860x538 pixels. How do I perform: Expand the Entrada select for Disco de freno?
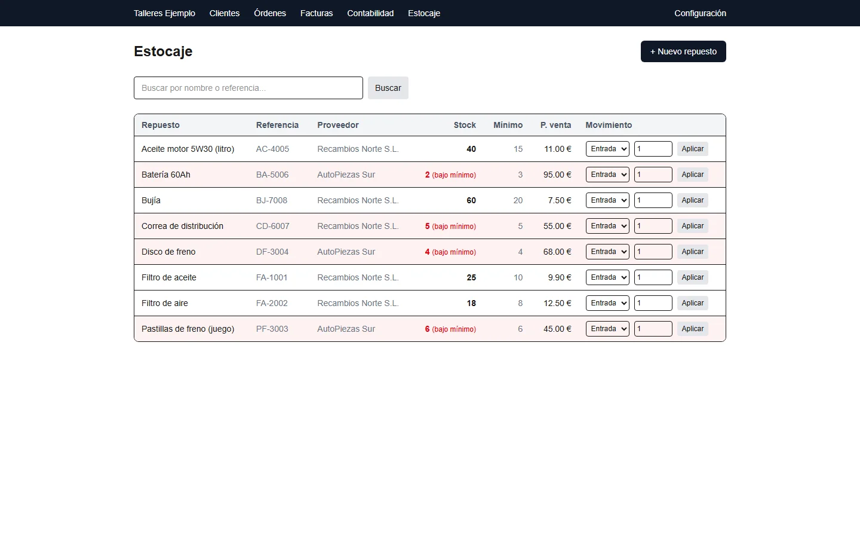(x=607, y=252)
